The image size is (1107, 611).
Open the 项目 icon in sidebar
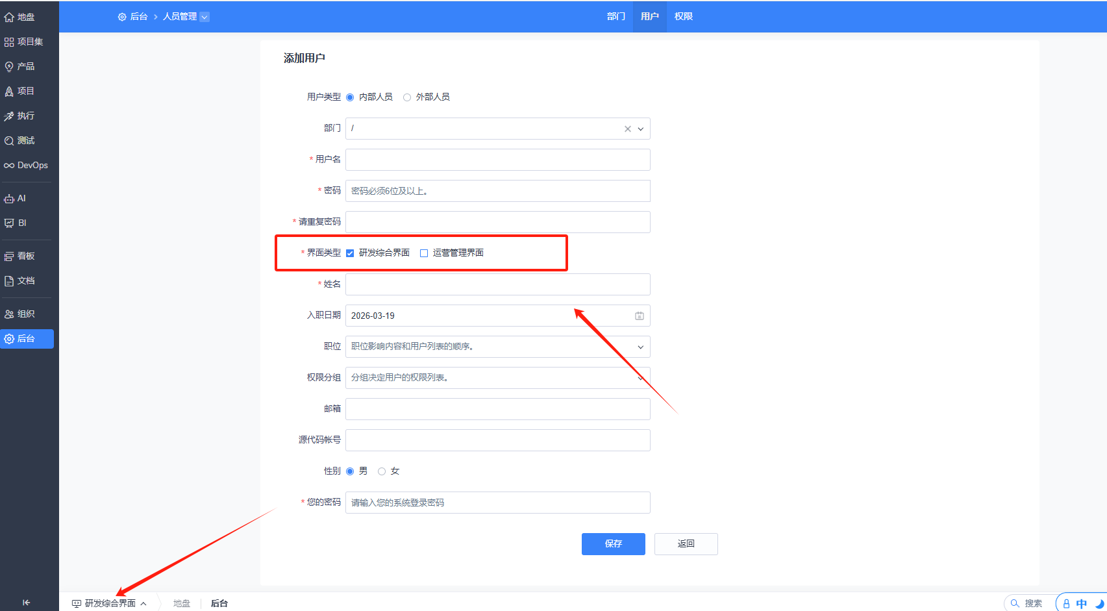(9, 92)
